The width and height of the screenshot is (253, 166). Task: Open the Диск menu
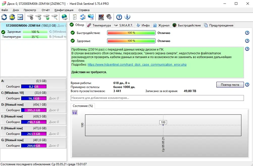coord(16,10)
